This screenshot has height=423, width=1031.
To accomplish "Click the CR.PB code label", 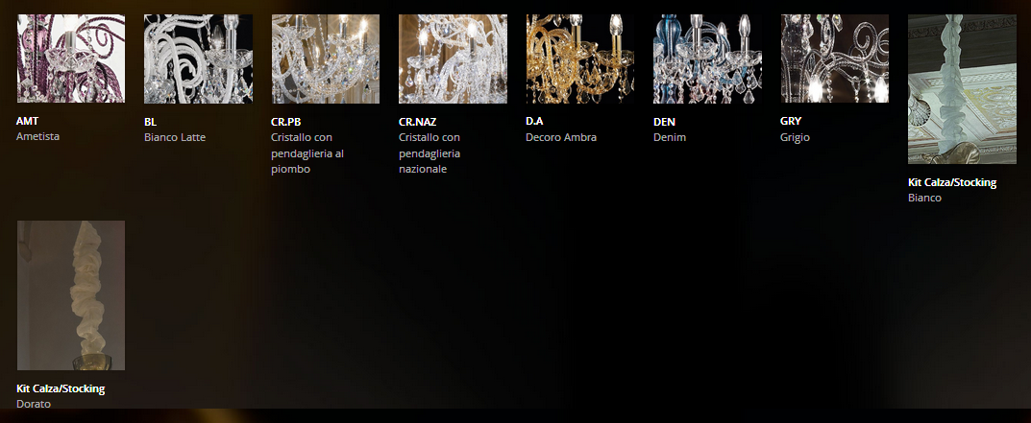I will (286, 122).
